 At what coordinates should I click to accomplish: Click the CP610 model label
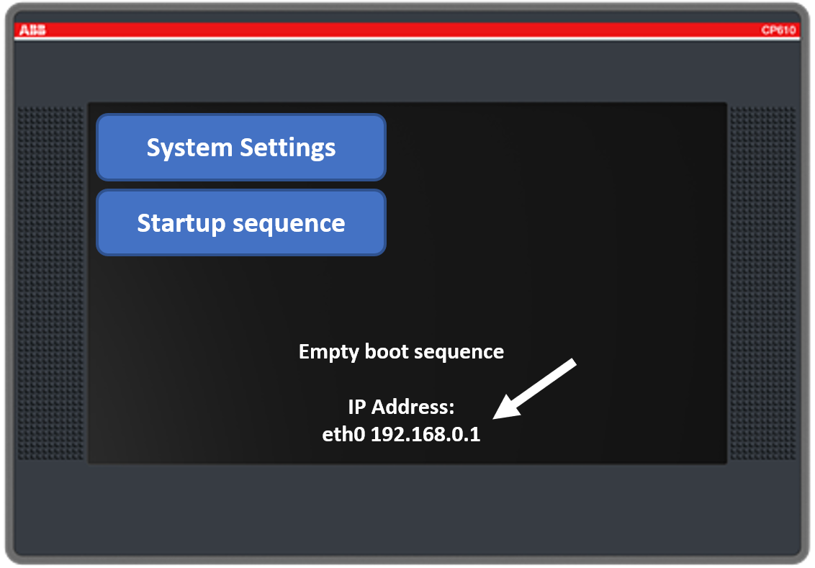(778, 30)
